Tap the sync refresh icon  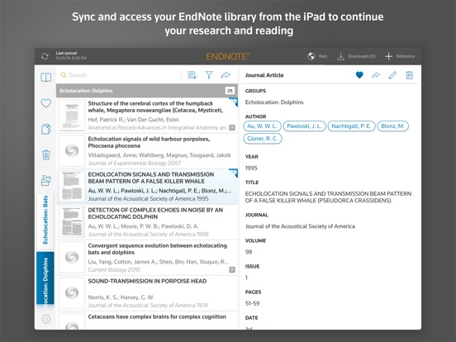[45, 56]
